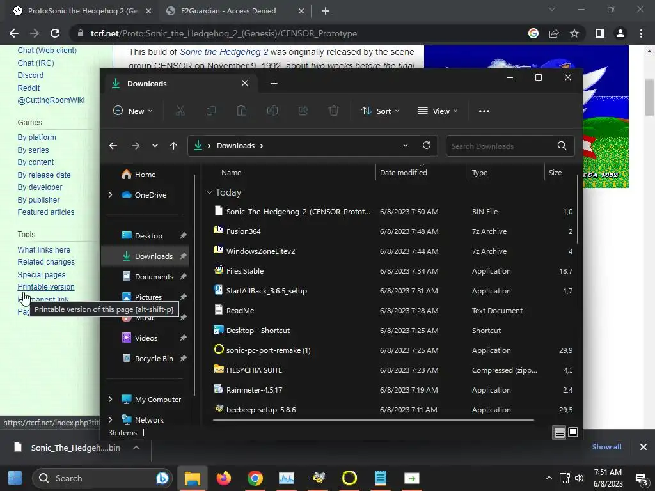Open the Windows Start menu

[15, 478]
